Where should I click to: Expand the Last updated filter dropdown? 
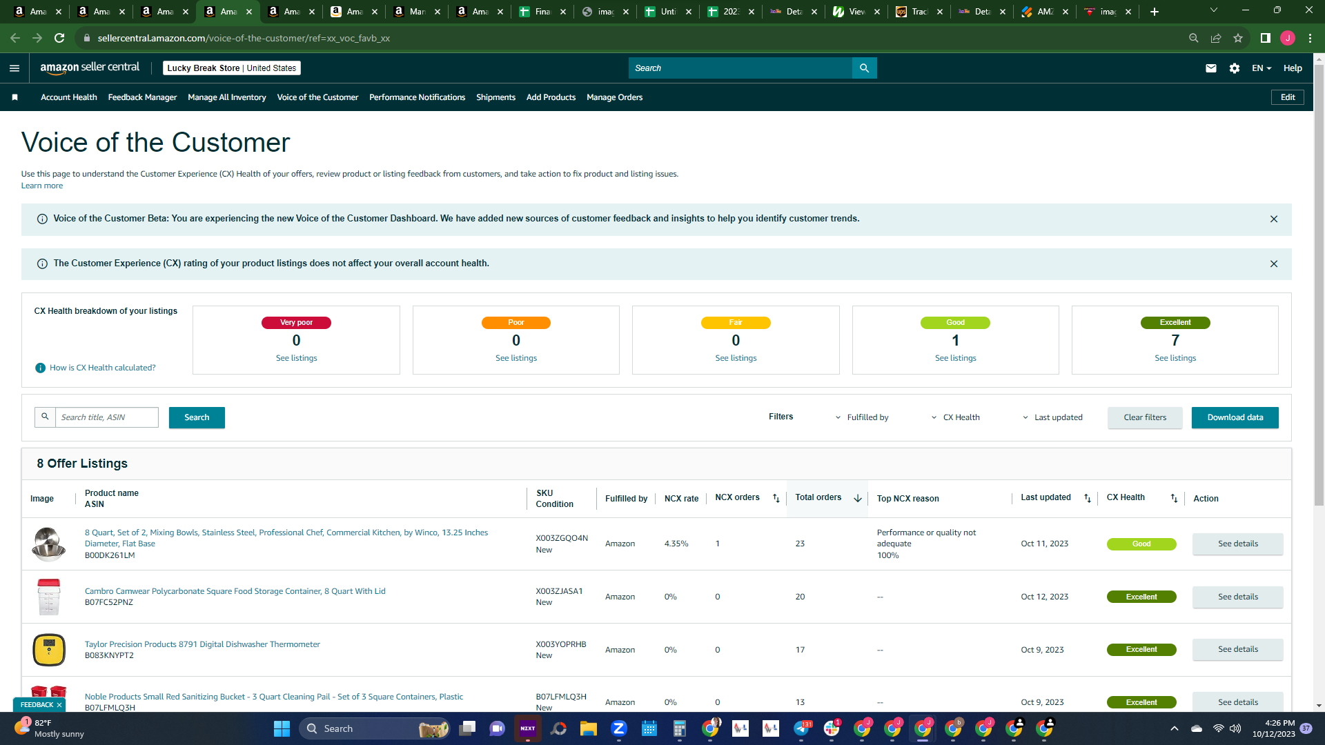click(x=1052, y=417)
